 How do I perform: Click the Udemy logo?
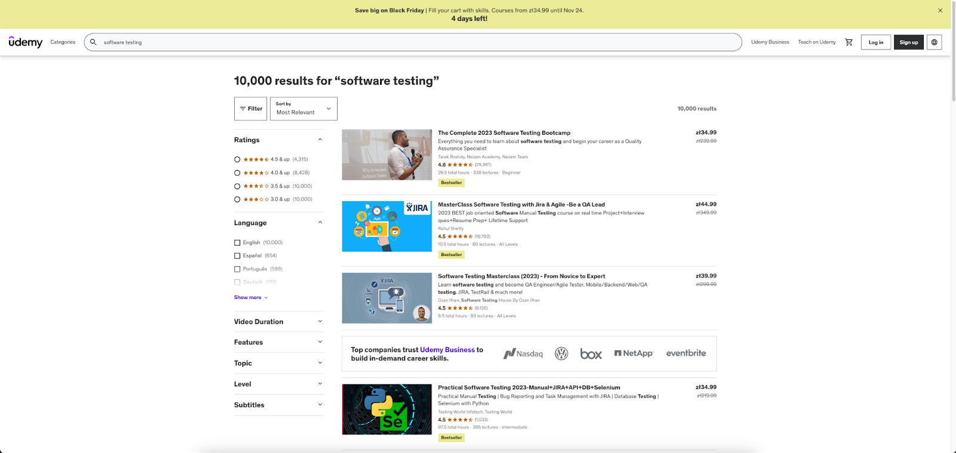tap(26, 42)
